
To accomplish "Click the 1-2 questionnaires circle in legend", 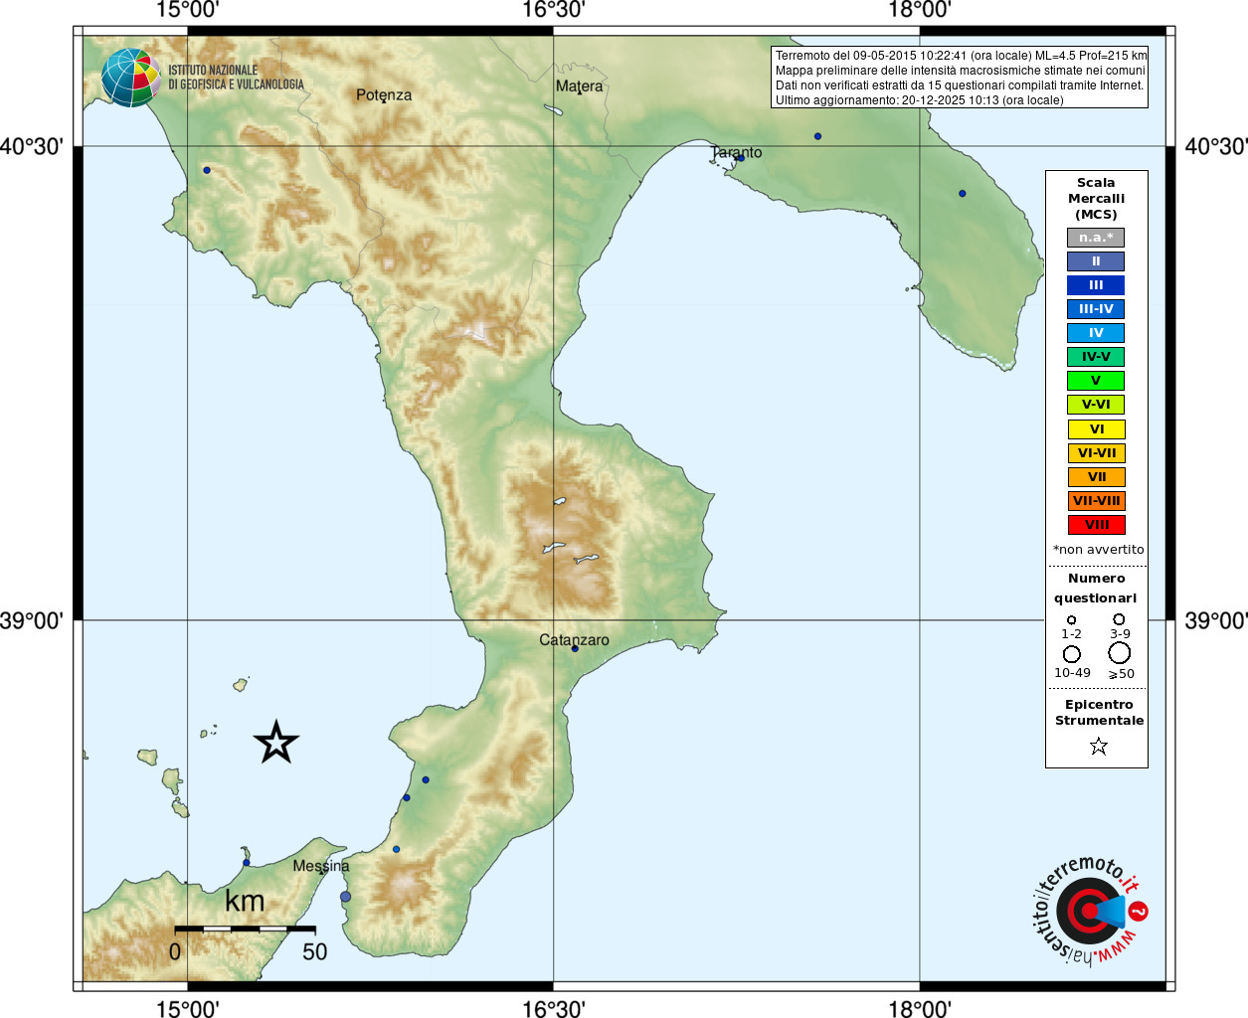I will tap(1071, 620).
